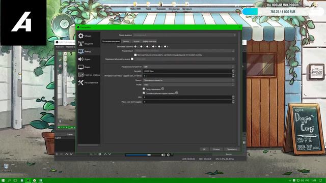Open the Горячие клавиши (Hotkeys) section
Screen dimensions: 326x183
(89, 75)
